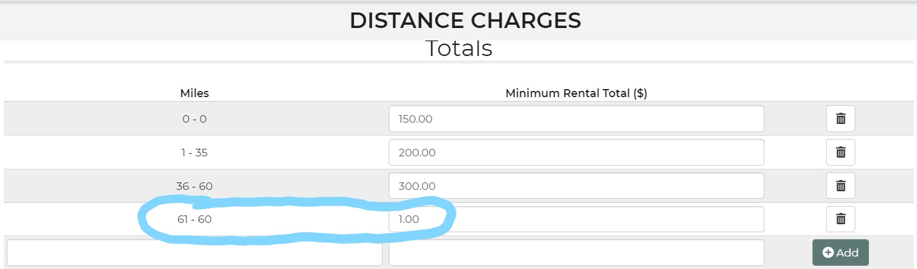Focus the empty new rental total input

click(x=576, y=252)
